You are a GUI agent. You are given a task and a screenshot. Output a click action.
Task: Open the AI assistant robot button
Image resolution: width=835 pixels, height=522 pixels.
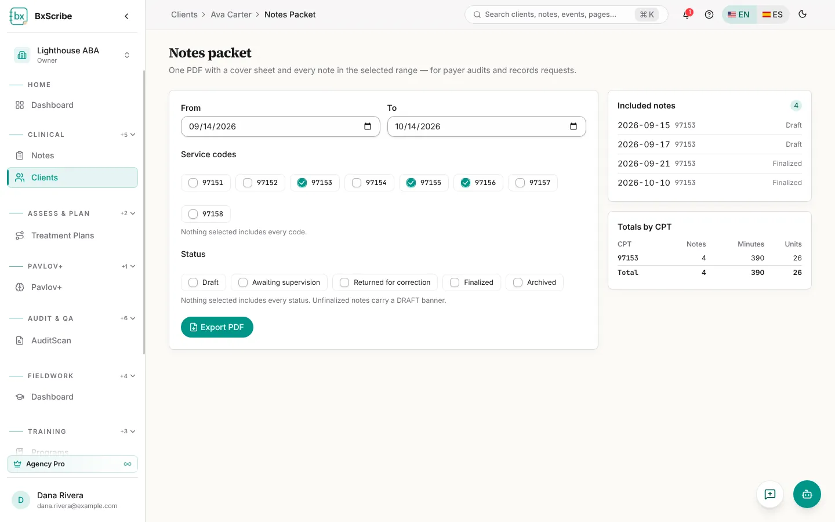coord(807,494)
